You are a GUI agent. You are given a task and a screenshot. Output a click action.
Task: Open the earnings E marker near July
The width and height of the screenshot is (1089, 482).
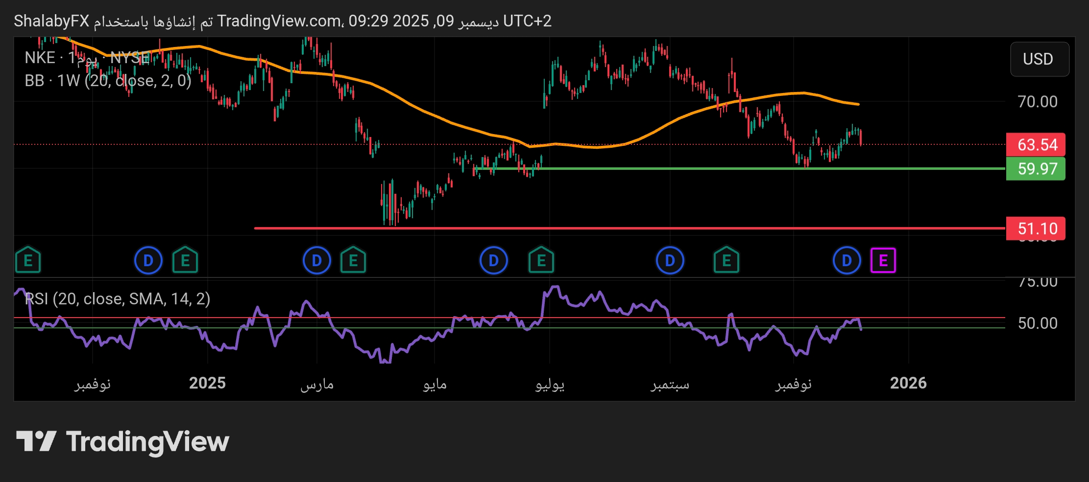(541, 260)
